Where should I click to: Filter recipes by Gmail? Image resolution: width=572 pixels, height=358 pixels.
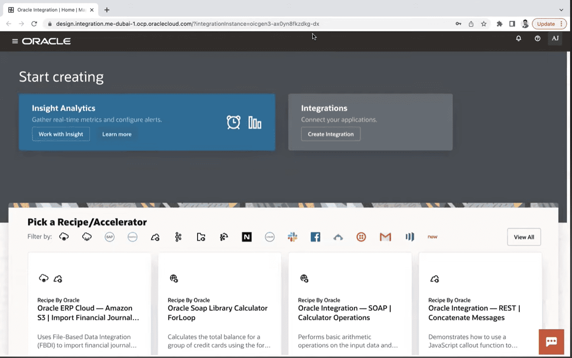(385, 237)
